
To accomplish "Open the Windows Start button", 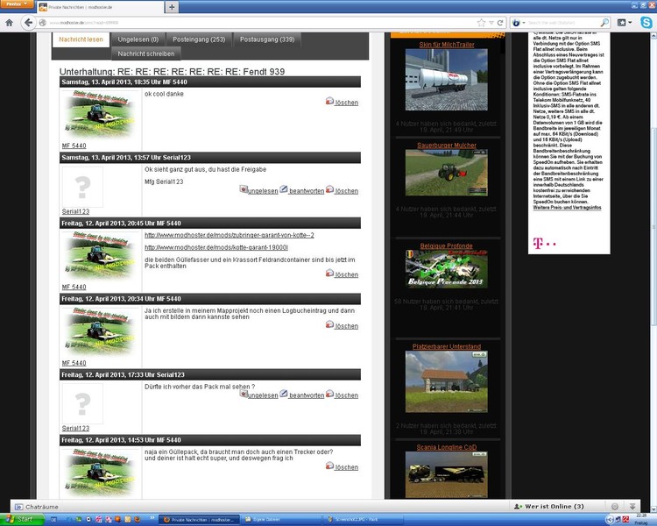I will 22,519.
